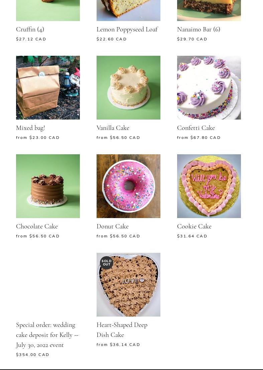Go to the Chocolate Cake product page
This screenshot has width=263, height=370.
(37, 226)
